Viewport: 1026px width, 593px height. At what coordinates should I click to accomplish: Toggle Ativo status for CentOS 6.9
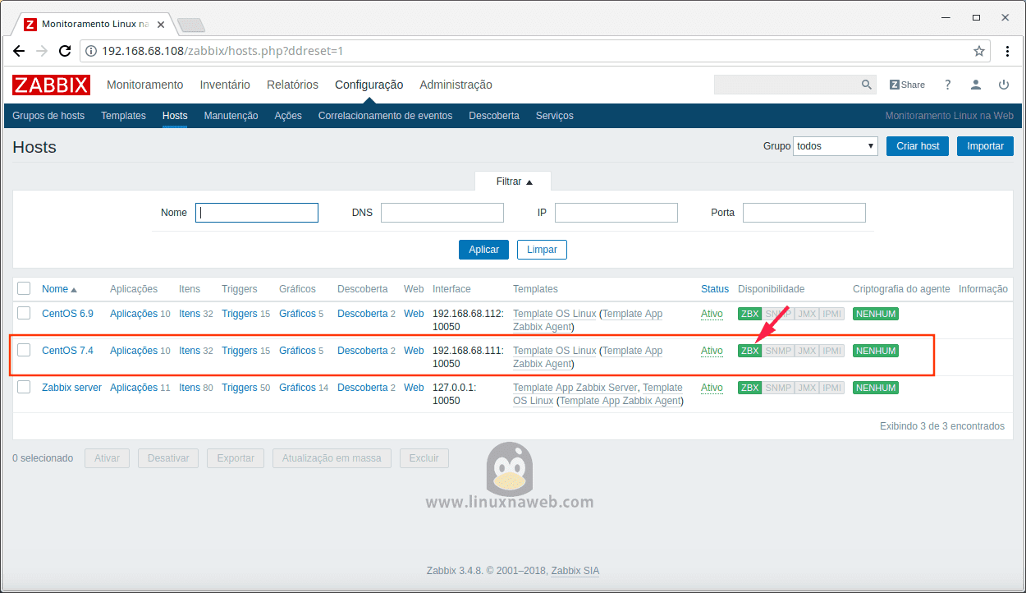(712, 314)
